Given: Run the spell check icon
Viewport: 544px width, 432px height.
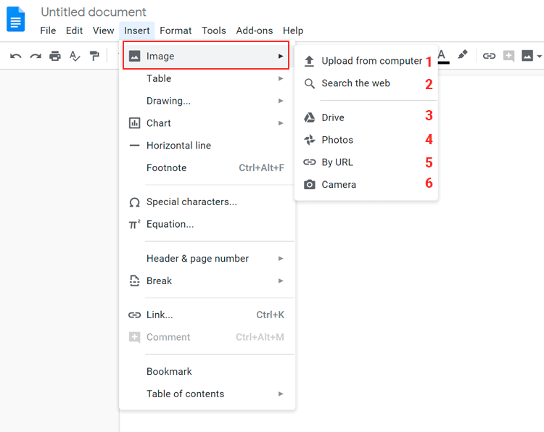Looking at the screenshot, I should pos(75,56).
